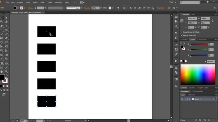
Task: Open the Effect menu
Action: [43, 2]
